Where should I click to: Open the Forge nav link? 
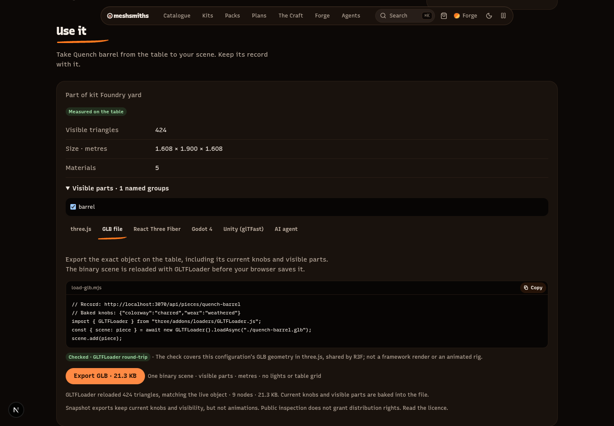tap(322, 16)
